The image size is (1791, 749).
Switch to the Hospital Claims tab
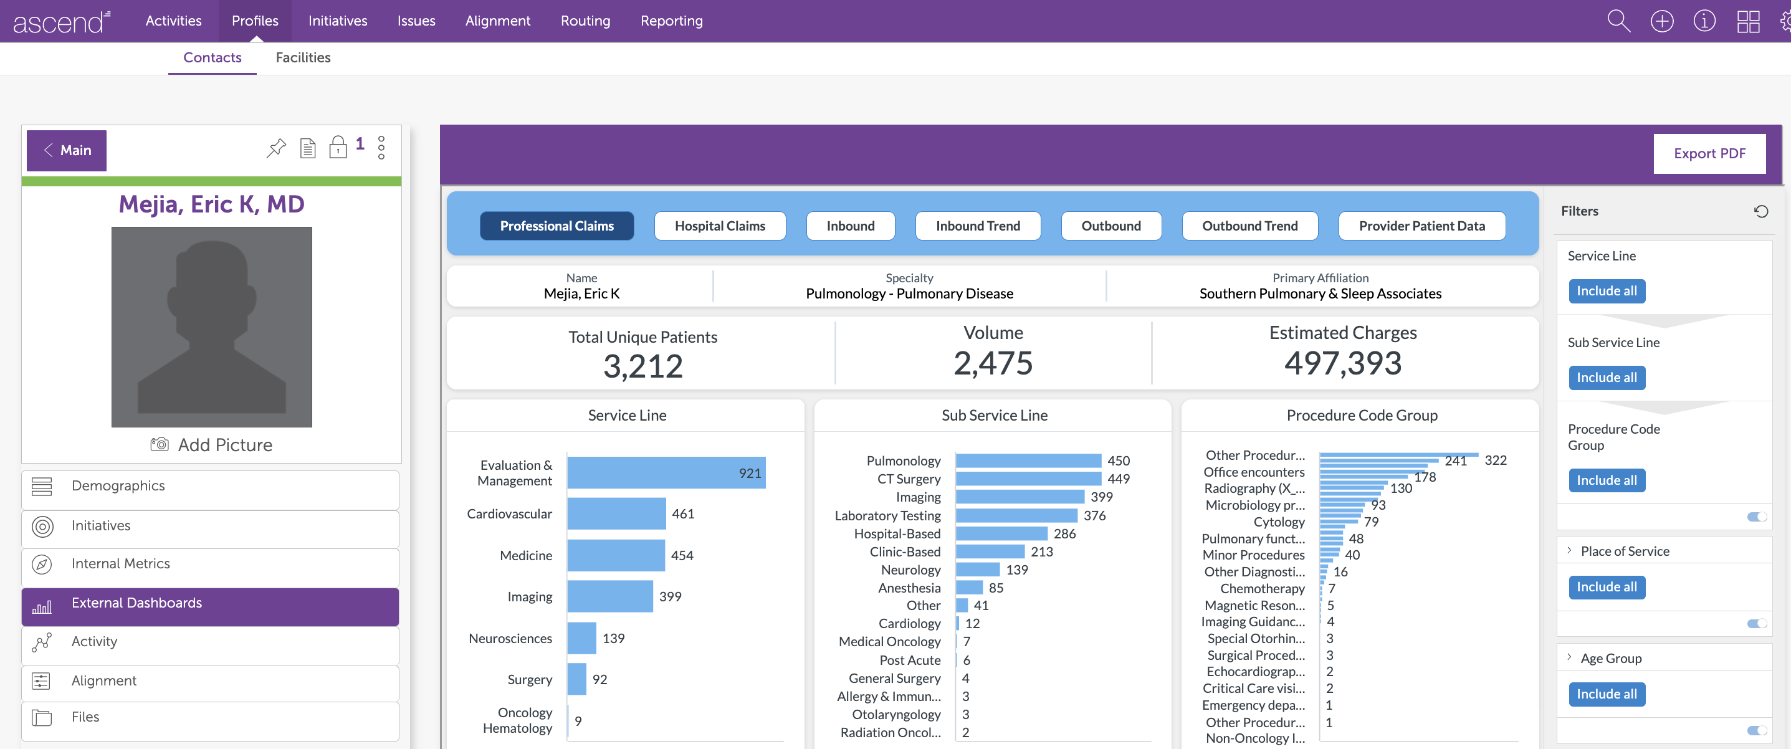pos(720,226)
